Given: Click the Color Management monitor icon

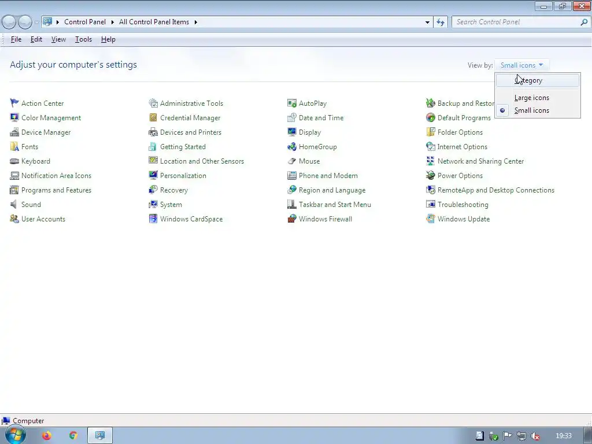Looking at the screenshot, I should [14, 117].
